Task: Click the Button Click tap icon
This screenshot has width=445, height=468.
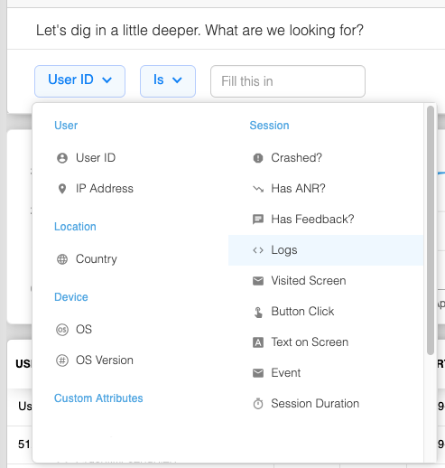Action: [x=258, y=312]
